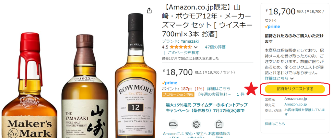Expand the promotion 1 件 dropdown
Screen dimensions: 332x138
242,94
